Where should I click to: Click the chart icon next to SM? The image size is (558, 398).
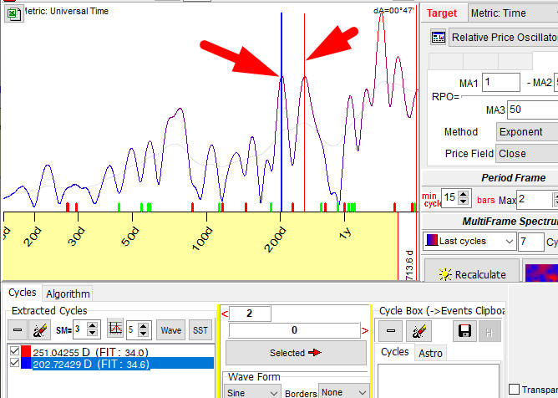pos(117,329)
